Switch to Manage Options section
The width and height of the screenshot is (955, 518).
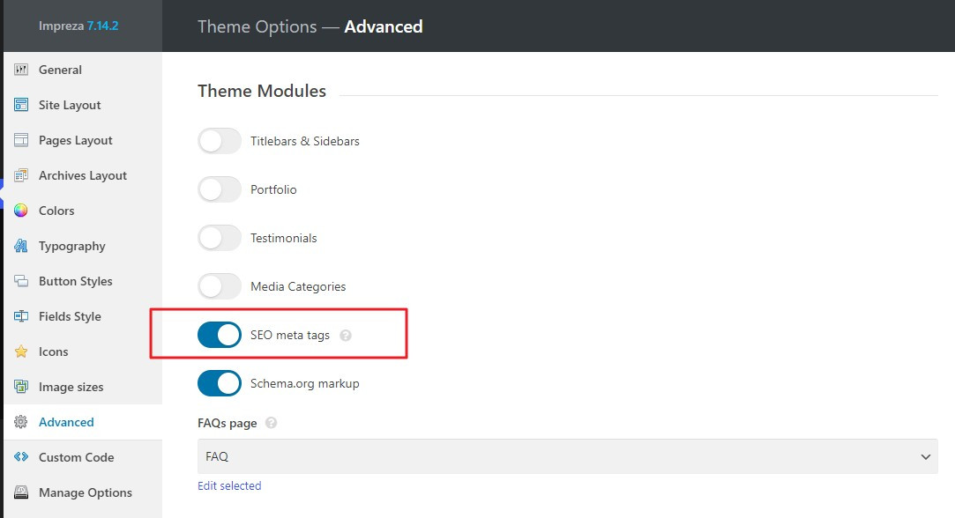[85, 492]
